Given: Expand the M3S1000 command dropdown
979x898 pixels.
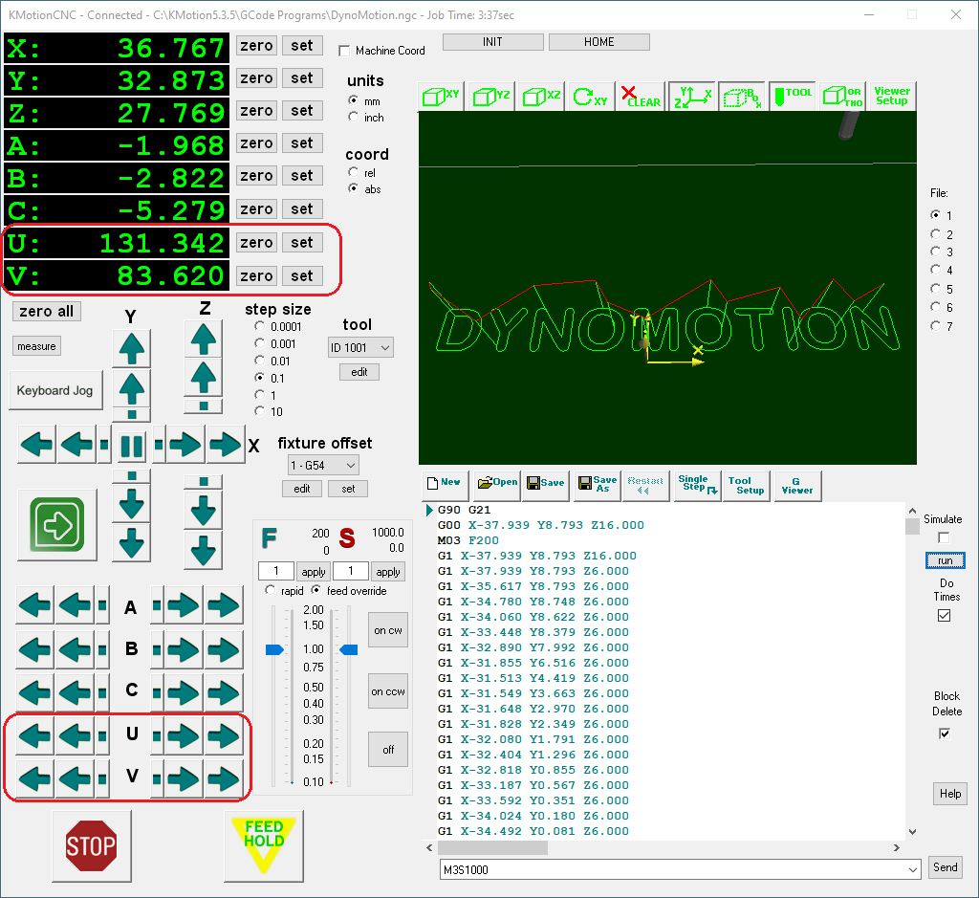Looking at the screenshot, I should [x=912, y=869].
